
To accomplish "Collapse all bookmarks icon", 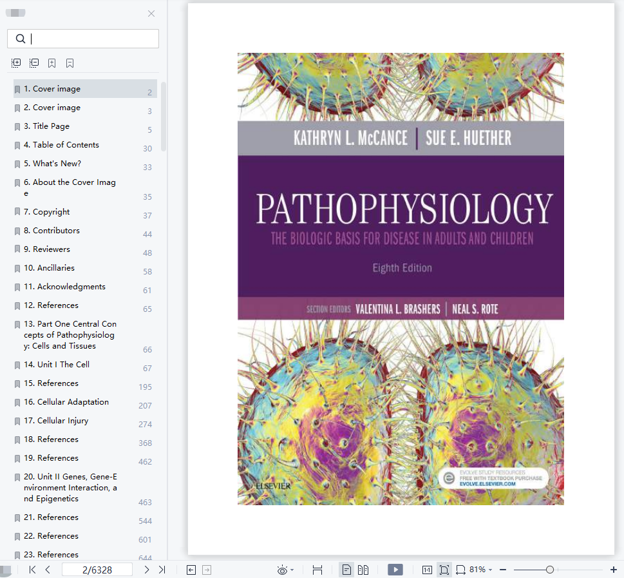I will [x=34, y=63].
